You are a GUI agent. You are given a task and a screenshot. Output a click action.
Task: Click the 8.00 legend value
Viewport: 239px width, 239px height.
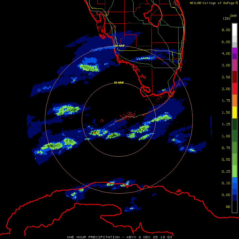226,30
